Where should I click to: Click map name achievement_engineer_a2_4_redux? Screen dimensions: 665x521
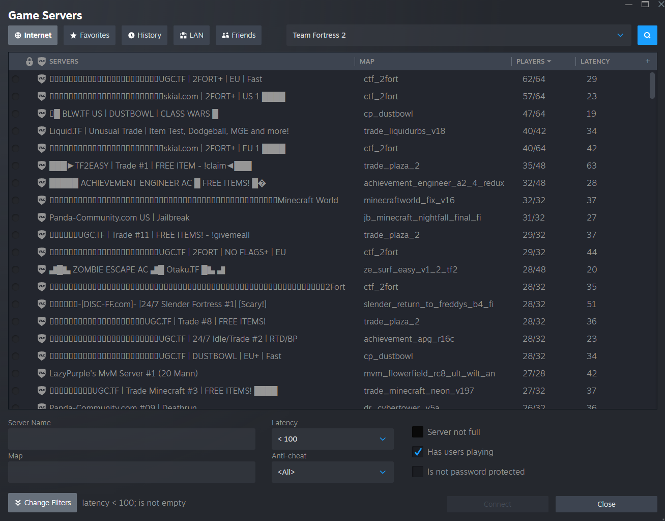coord(434,183)
